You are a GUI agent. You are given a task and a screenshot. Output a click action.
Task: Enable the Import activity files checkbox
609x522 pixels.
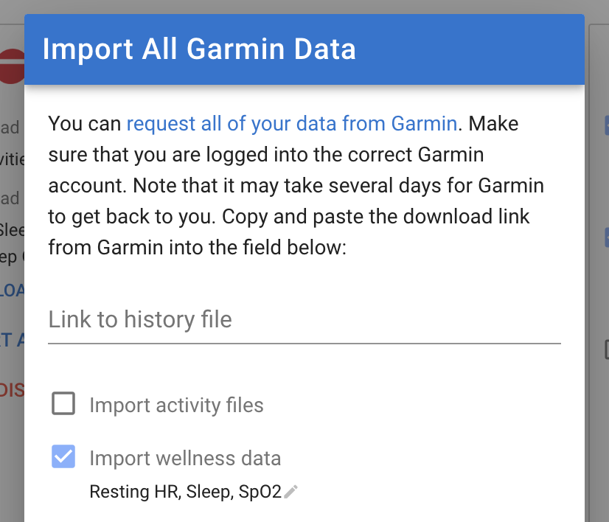63,403
